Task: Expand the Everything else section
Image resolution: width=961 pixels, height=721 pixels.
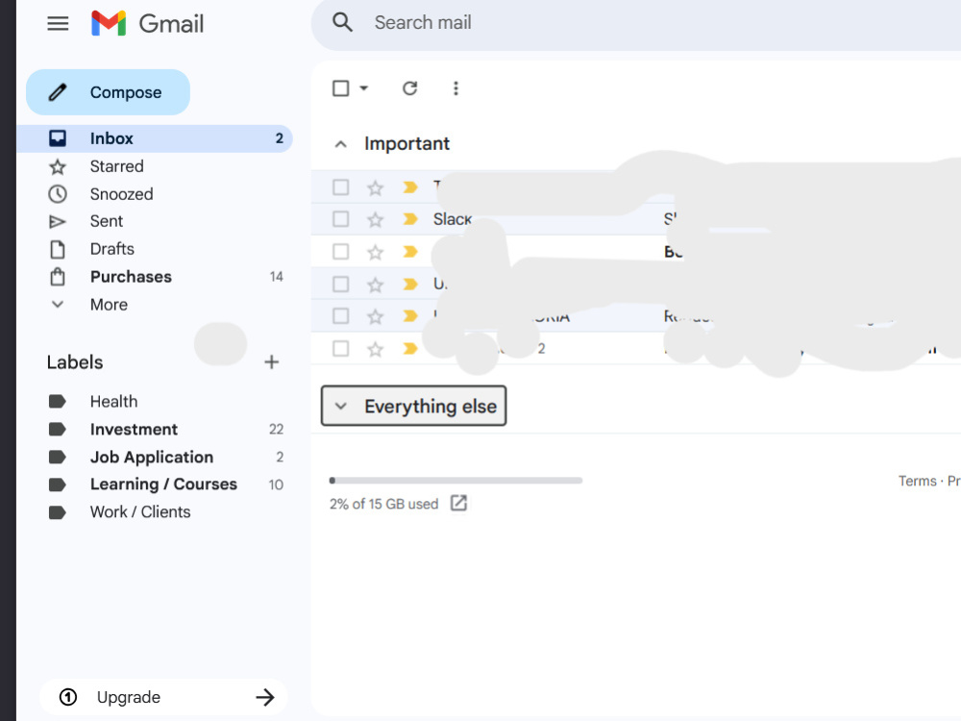Action: click(413, 406)
